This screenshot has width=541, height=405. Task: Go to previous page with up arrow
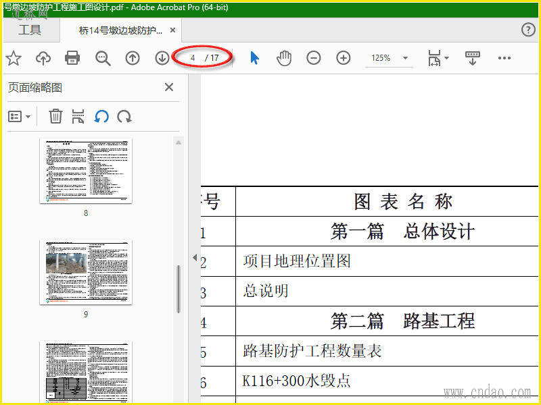133,59
